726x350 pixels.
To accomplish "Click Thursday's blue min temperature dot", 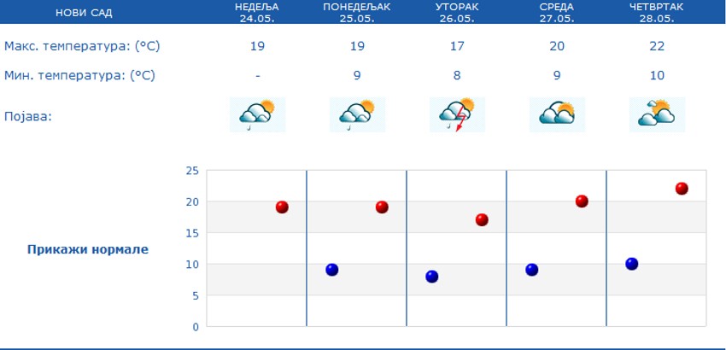I will coord(632,264).
